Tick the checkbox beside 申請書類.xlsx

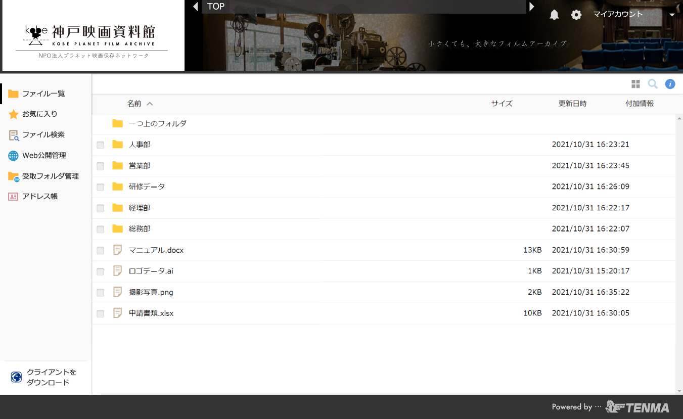101,314
